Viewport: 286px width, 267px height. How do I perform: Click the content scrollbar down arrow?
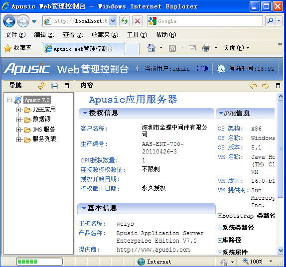pos(281,250)
